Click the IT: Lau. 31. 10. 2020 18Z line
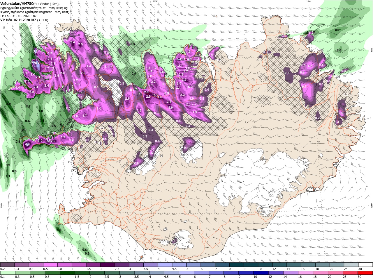 click(18, 16)
